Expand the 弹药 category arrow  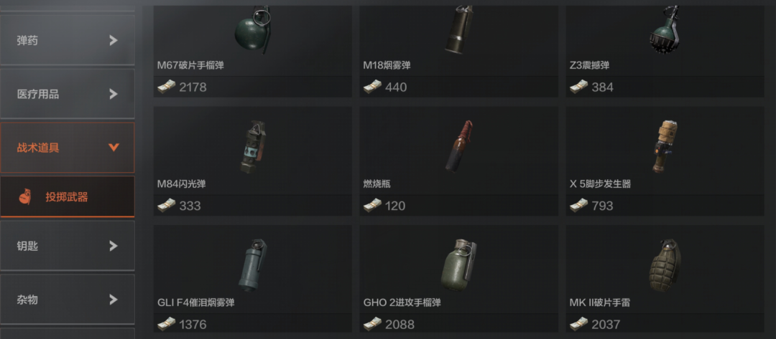[x=114, y=40]
